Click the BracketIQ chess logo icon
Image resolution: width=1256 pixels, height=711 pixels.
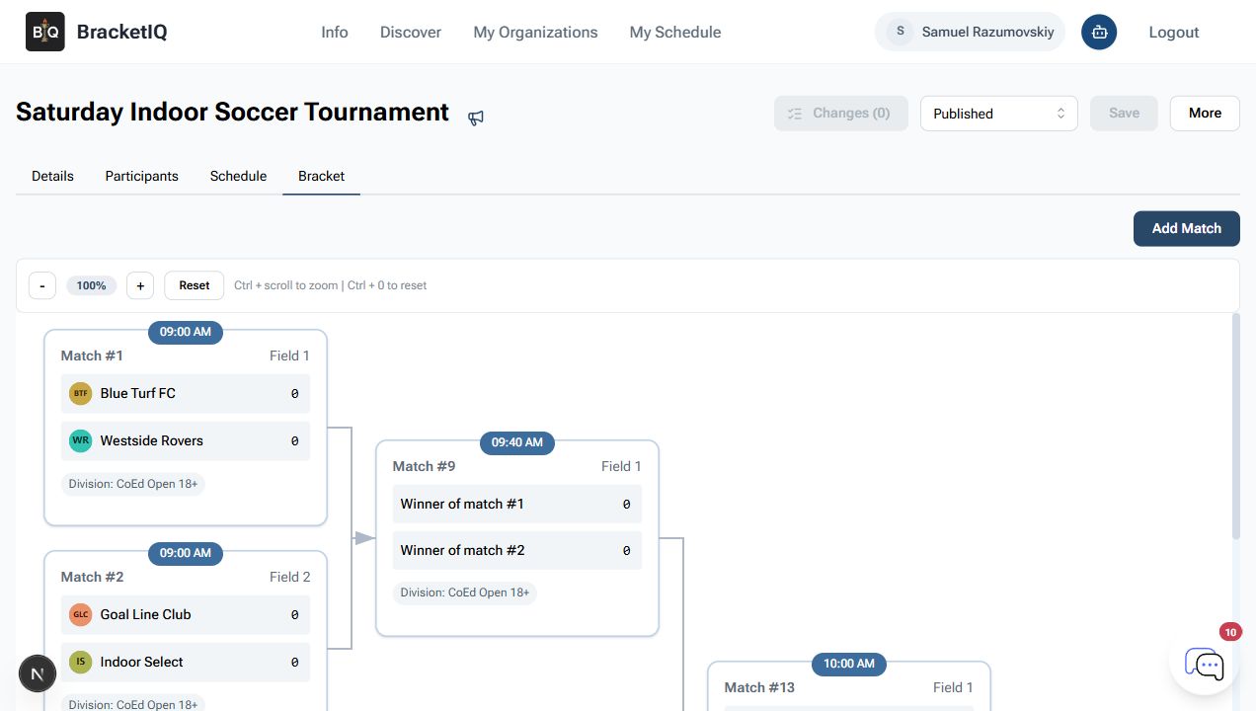[45, 32]
